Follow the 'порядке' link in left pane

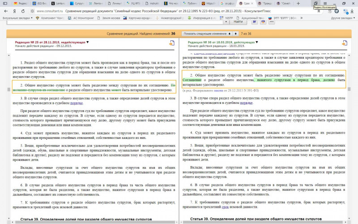tap(76, 103)
